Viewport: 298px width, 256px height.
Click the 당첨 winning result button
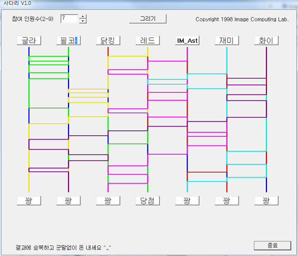click(148, 201)
